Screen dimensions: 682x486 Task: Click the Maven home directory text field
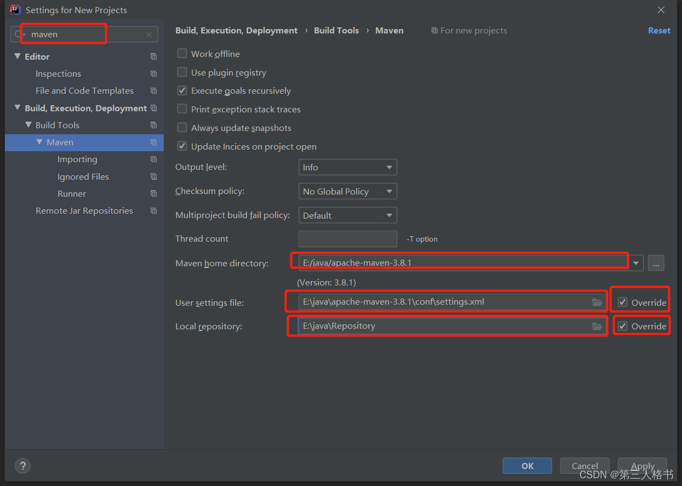click(x=463, y=262)
